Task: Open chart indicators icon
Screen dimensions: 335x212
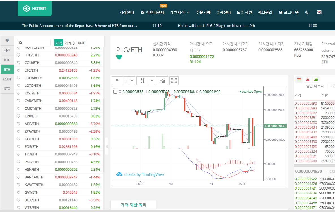Action: [162, 81]
